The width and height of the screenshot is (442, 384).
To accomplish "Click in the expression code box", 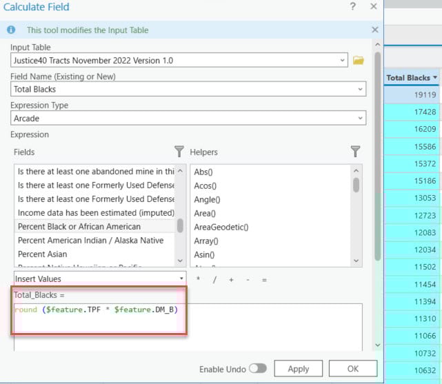I will (188, 327).
